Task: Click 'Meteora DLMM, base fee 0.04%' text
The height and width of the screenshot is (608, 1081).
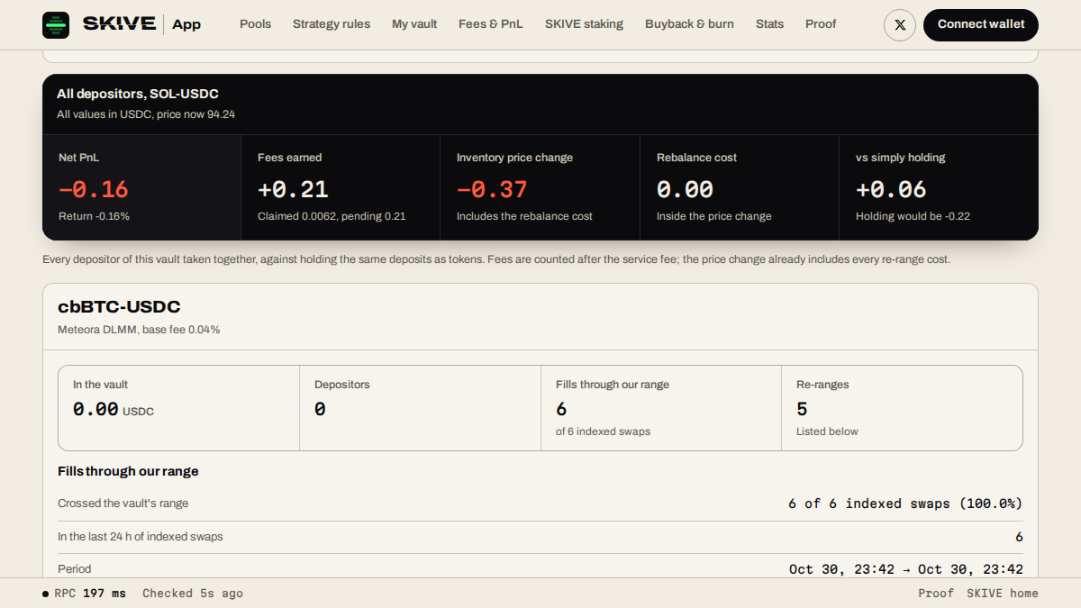Action: [x=139, y=330]
